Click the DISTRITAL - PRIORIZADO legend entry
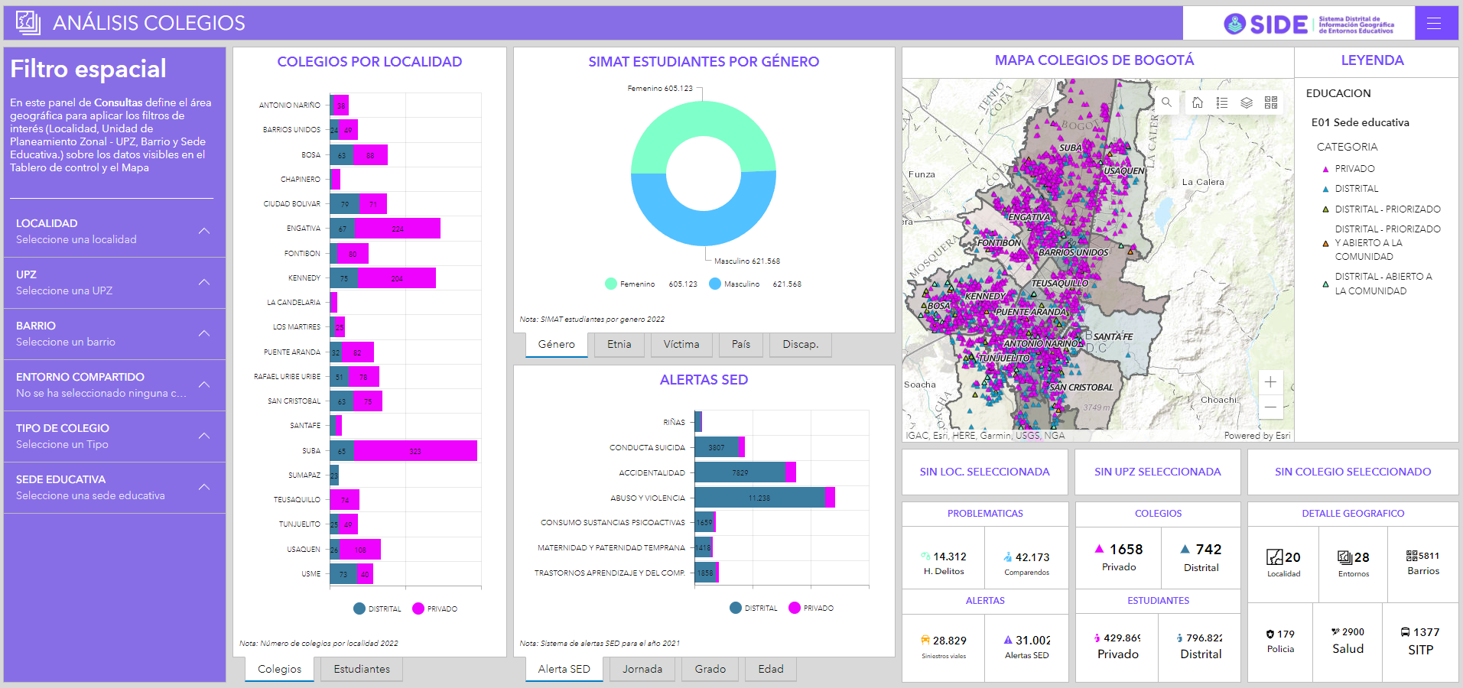 1382,209
